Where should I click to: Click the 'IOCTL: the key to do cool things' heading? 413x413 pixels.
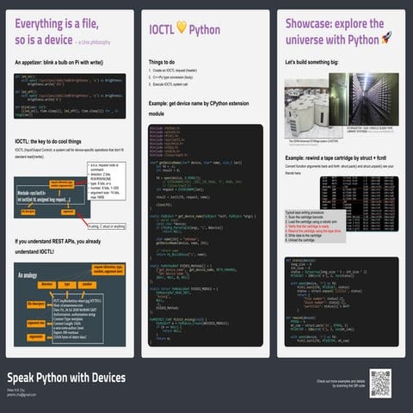[x=48, y=141]
